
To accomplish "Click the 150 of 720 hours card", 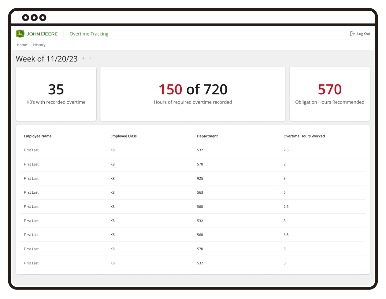I will pos(193,94).
